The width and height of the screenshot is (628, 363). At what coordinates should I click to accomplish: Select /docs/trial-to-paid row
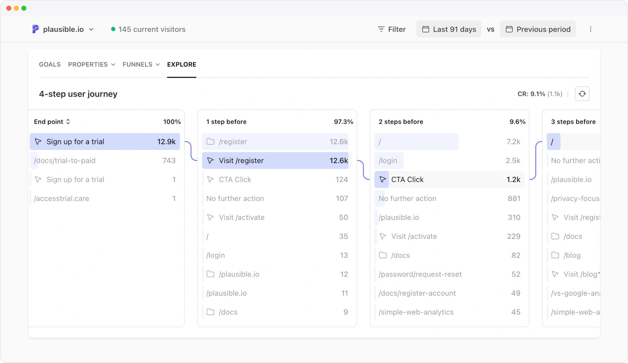(105, 161)
